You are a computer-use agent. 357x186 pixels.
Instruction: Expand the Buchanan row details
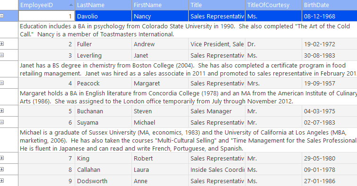(2, 111)
